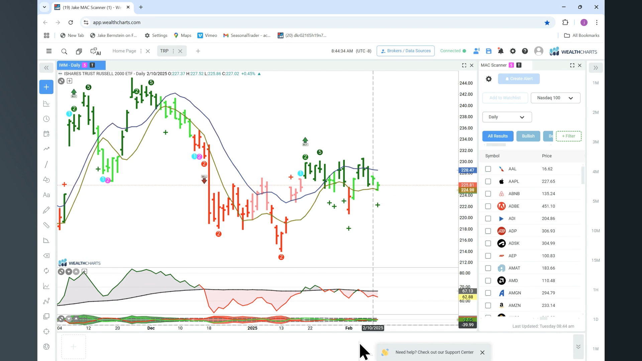Screen dimensions: 642x361
Task: Open the community people icon
Action: (476, 51)
